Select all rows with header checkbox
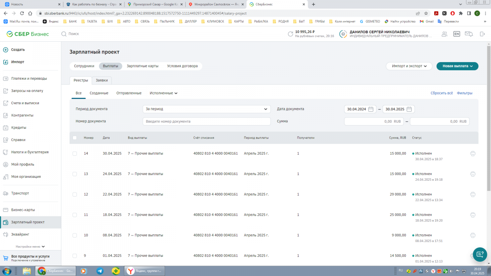Image resolution: width=491 pixels, height=276 pixels. [74, 138]
